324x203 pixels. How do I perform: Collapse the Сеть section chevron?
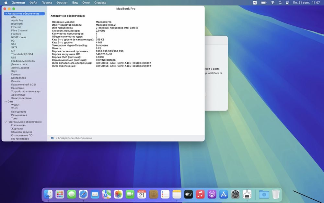click(6, 102)
